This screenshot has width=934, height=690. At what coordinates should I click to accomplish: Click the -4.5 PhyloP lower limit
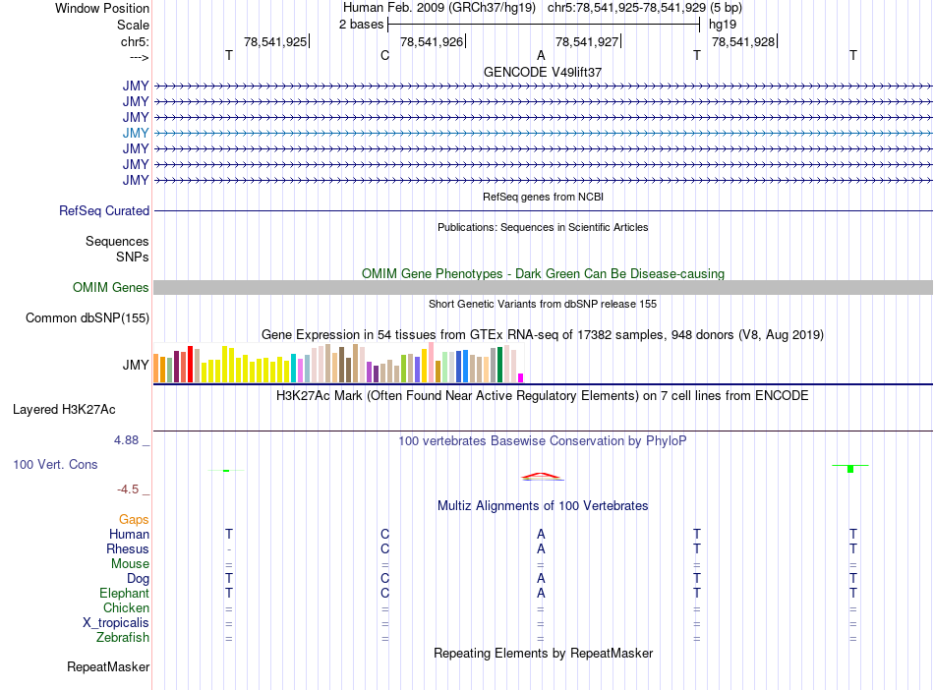coord(128,489)
